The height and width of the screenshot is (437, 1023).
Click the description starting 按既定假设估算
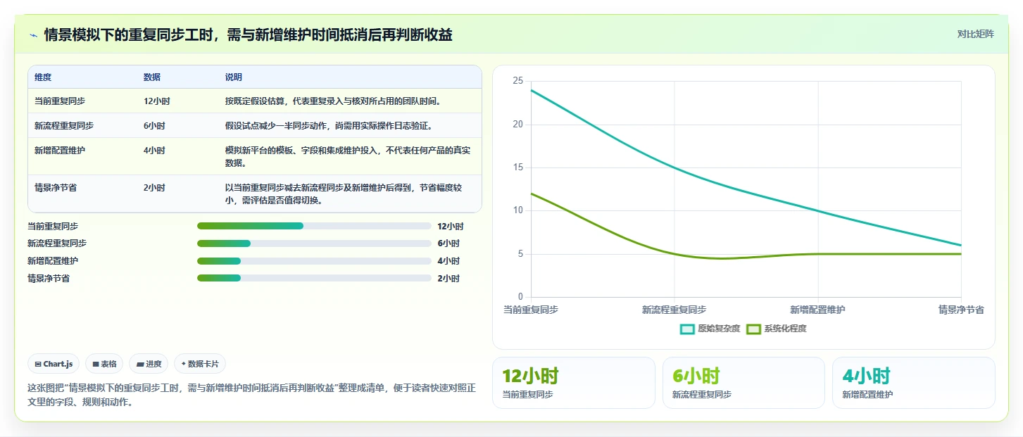(333, 101)
